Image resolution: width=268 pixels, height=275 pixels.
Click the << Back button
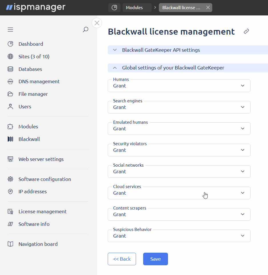point(122,259)
